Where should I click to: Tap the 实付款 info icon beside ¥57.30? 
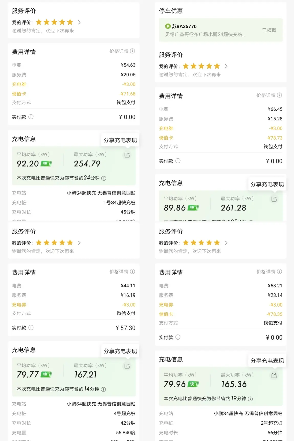[31, 327]
